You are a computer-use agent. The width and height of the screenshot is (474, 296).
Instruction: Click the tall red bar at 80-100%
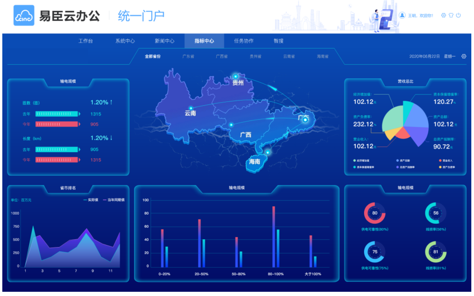coord(274,236)
